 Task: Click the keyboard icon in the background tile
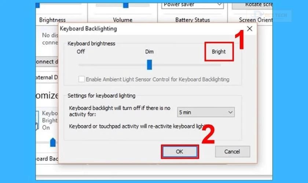tap(37, 120)
